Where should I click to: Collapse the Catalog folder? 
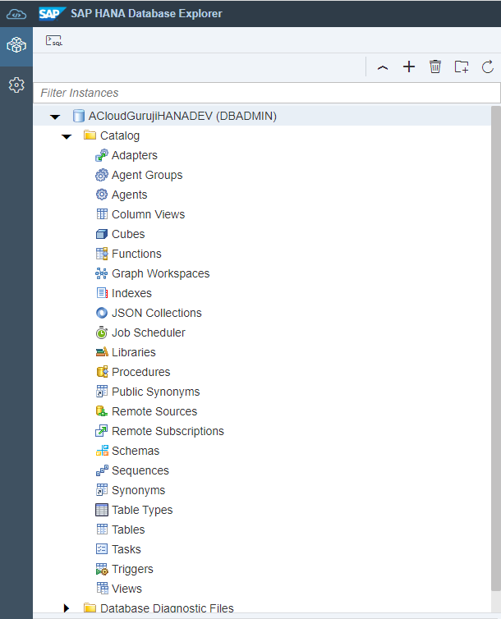(x=67, y=136)
